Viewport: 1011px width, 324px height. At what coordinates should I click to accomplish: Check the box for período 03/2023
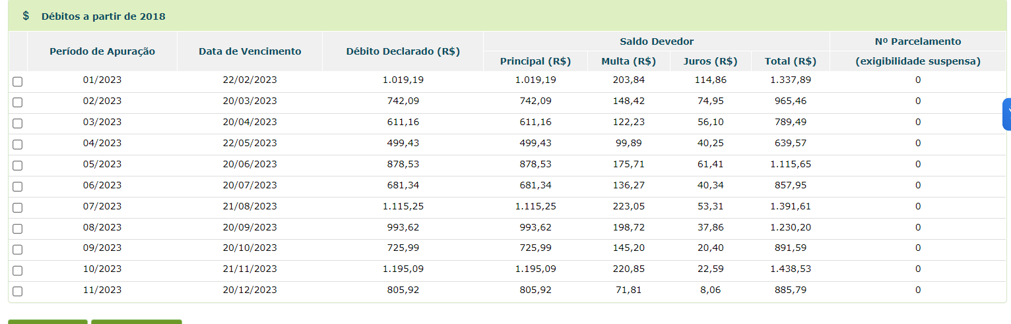tap(18, 124)
